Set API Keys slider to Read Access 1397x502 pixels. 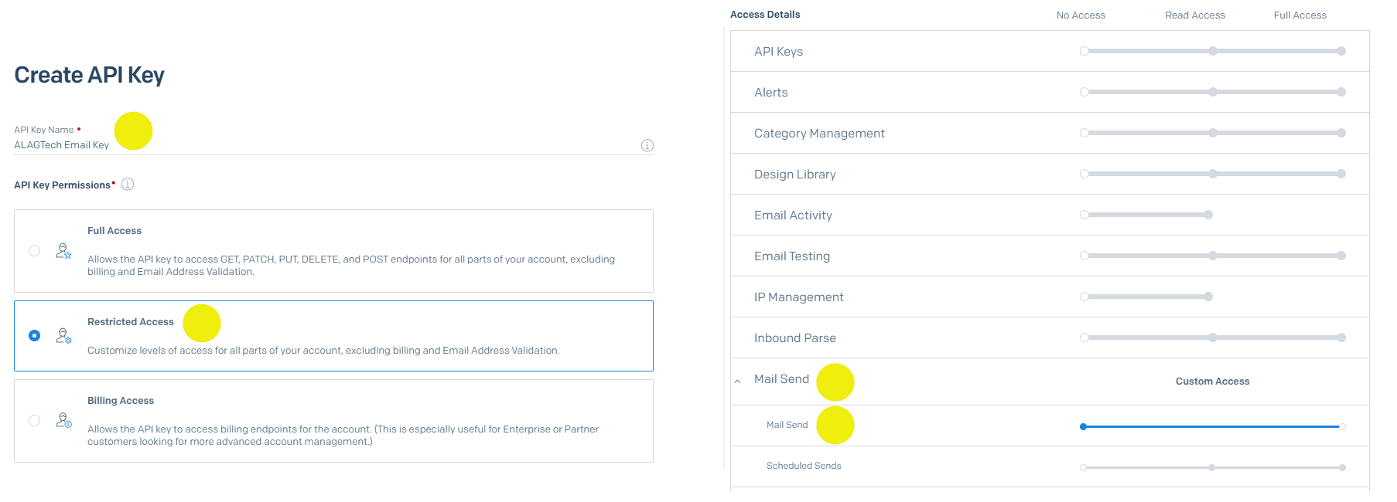tap(1213, 51)
